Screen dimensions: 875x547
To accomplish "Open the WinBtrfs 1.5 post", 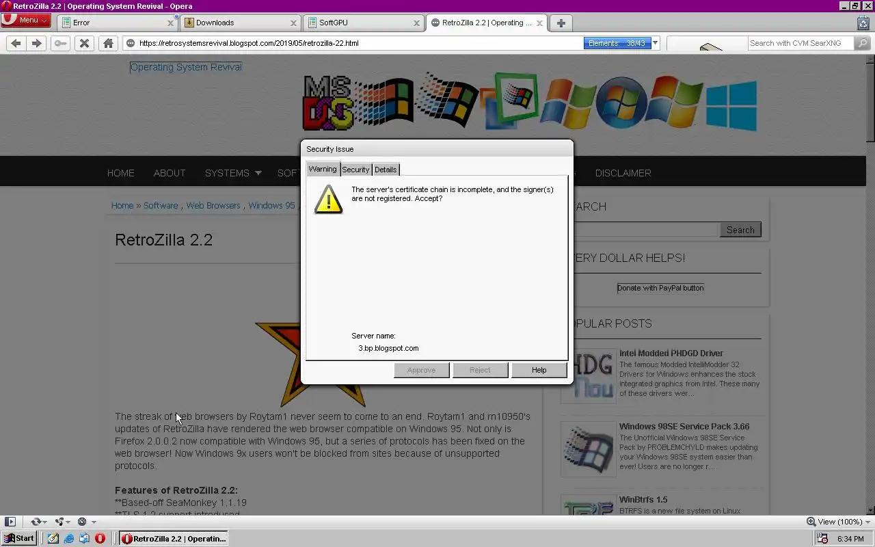I will pyautogui.click(x=643, y=500).
